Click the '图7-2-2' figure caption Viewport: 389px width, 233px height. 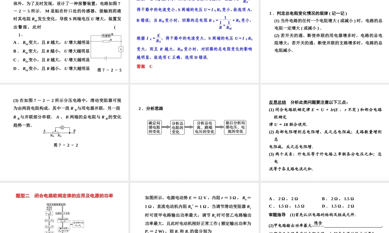(66, 145)
